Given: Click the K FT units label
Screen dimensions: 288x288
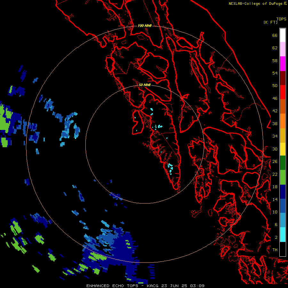Looking at the screenshot, I should [270, 22].
